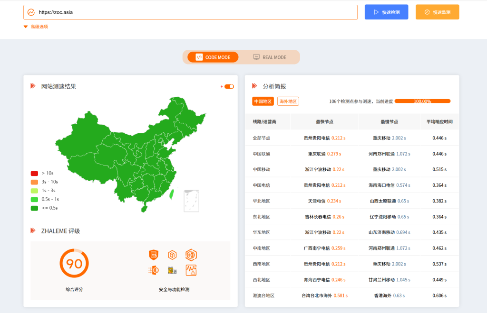Click the red >10s legend swatch
487x313 pixels.
click(x=34, y=174)
